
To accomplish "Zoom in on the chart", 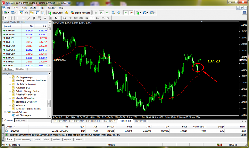I will tap(114, 13).
